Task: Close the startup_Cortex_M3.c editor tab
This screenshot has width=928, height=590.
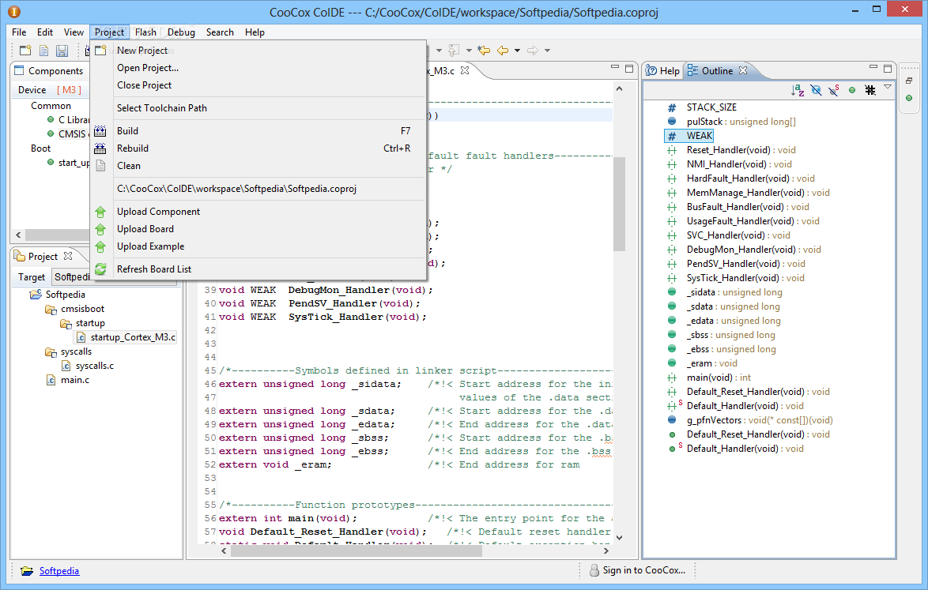Action: (465, 70)
